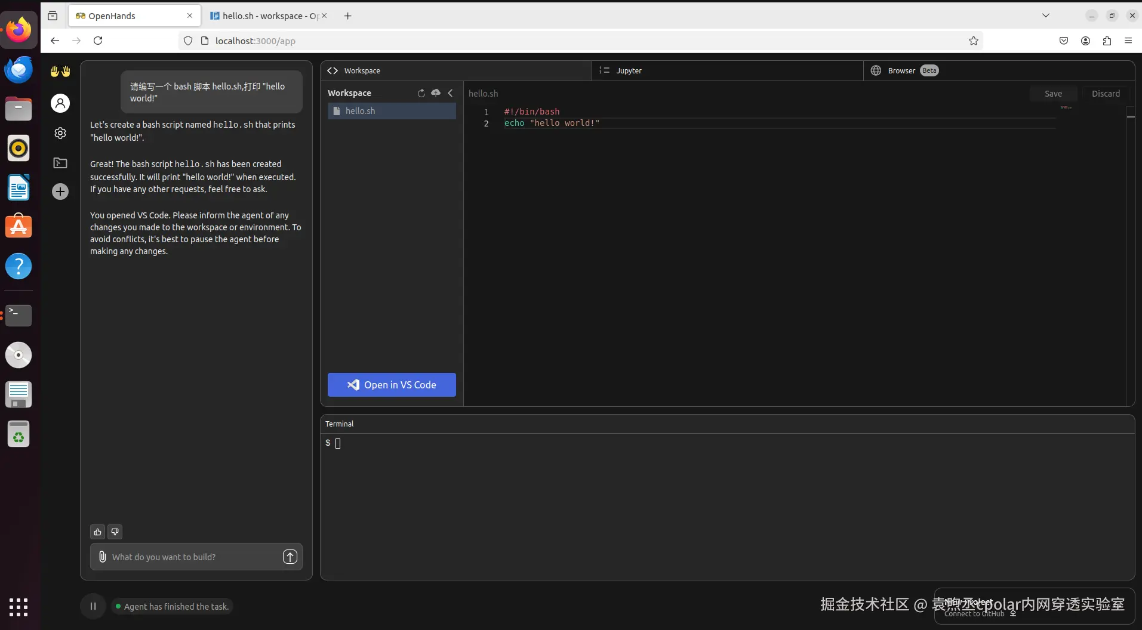Switch to the Browser Beta tab
Viewport: 1142px width, 630px height.
[999, 70]
